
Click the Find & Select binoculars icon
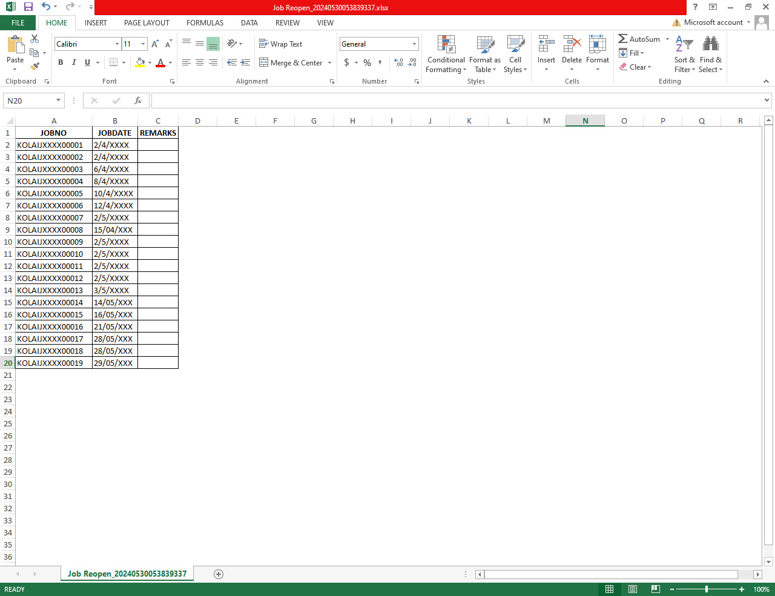pos(710,45)
